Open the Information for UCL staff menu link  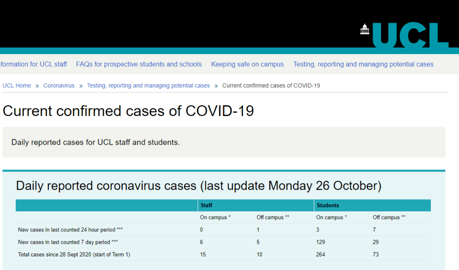[x=33, y=65]
